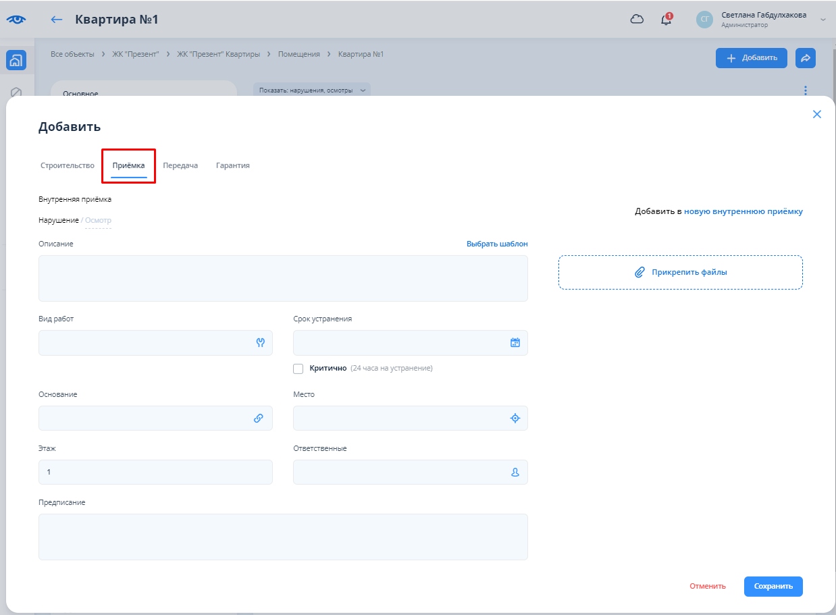This screenshot has height=615, width=836.
Task: Expand the user profile menu chevron
Action: [822, 20]
